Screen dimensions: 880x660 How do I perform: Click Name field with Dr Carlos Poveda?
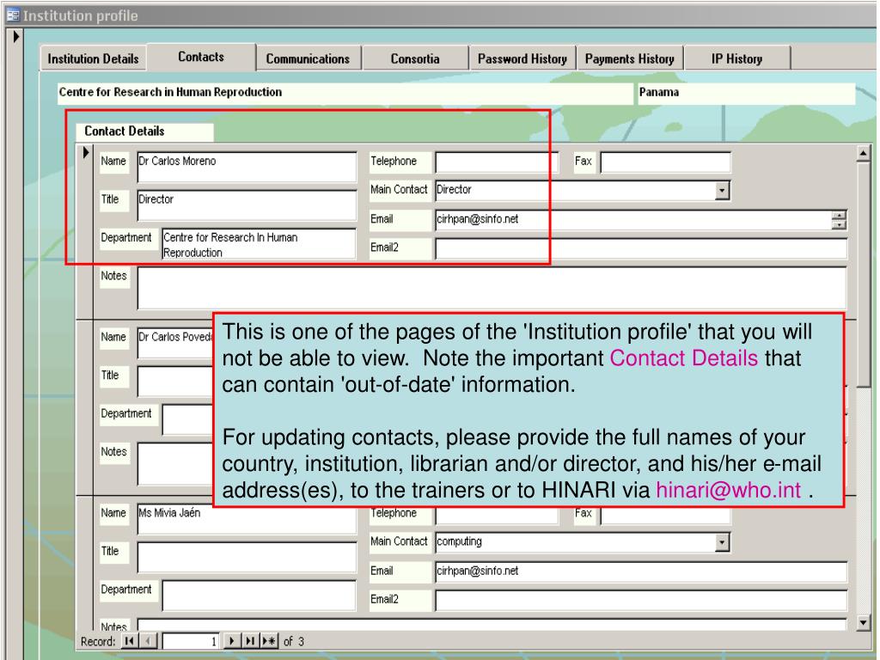click(175, 343)
